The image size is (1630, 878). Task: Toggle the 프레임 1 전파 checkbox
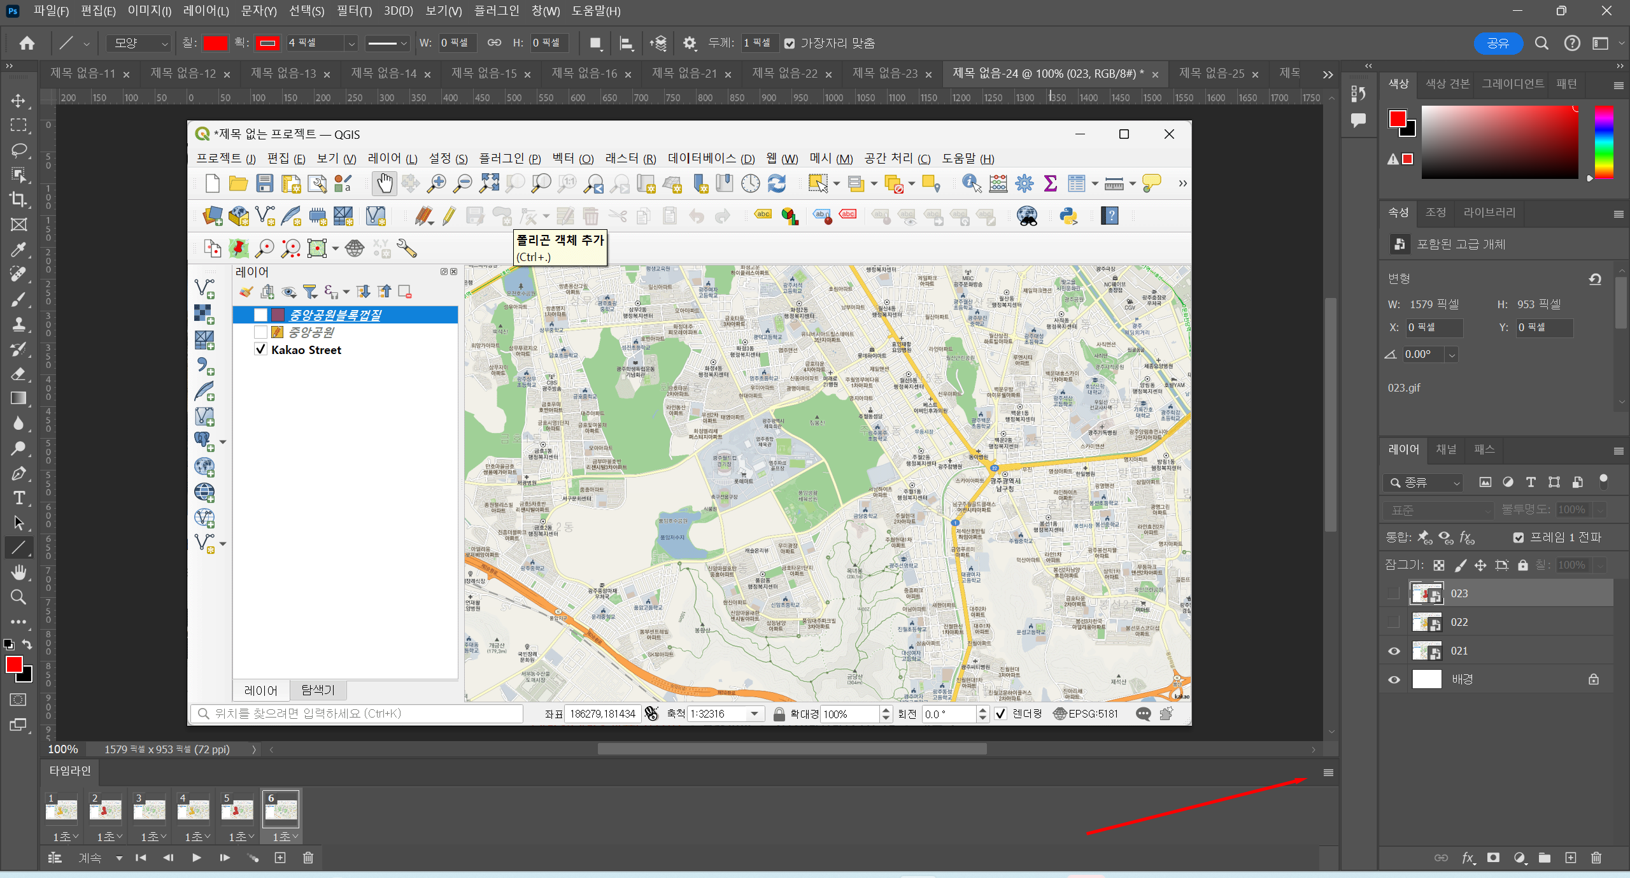(1519, 537)
